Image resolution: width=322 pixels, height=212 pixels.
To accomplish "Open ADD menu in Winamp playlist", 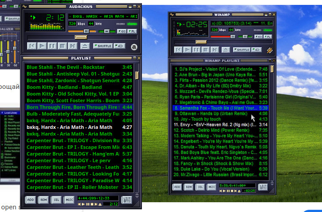I will click(x=177, y=187).
